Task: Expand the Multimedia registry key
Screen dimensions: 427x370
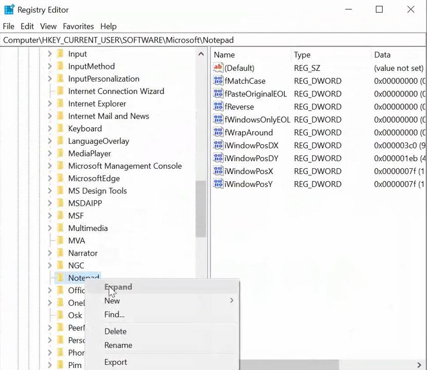Action: click(x=50, y=228)
